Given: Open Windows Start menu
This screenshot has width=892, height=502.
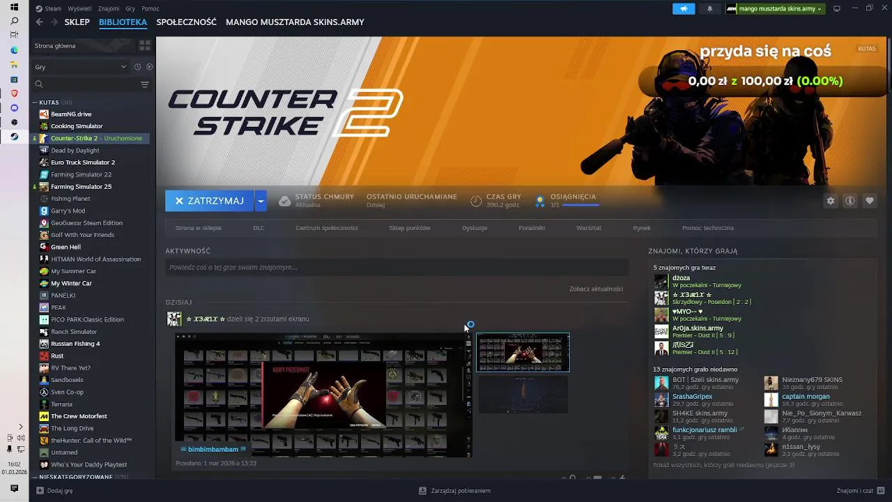Looking at the screenshot, I should point(14,7).
